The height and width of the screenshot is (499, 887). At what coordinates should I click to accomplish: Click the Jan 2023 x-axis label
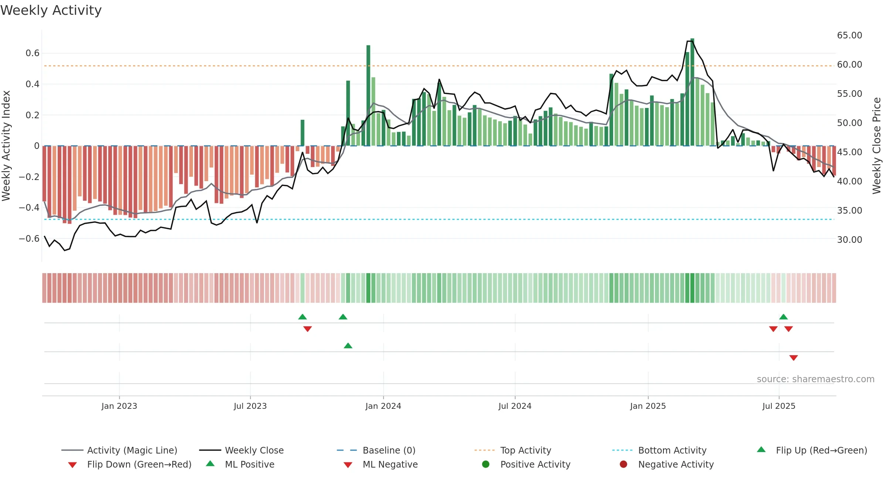tap(119, 406)
